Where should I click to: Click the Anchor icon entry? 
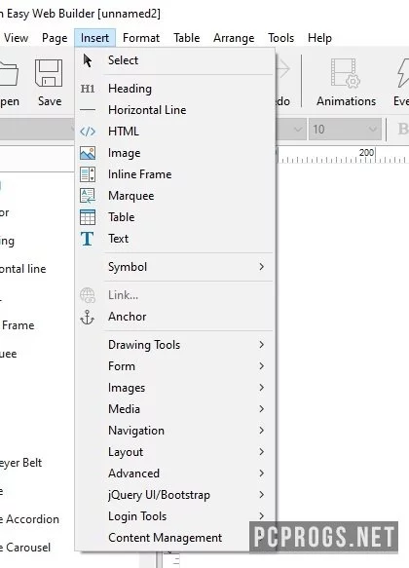pyautogui.click(x=88, y=317)
